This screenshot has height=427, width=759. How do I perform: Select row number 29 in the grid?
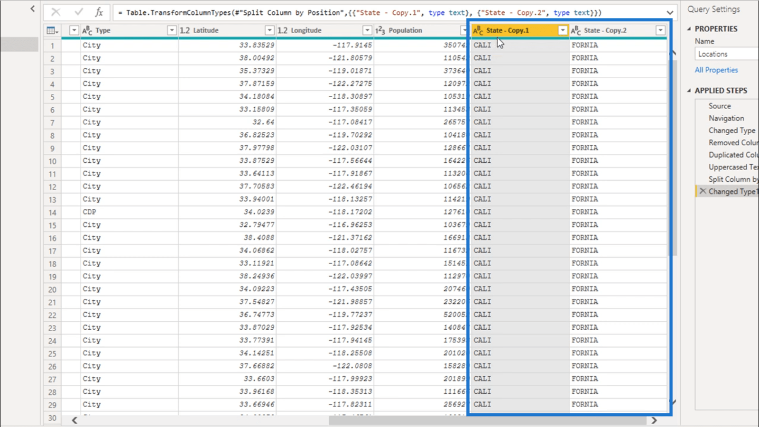coord(52,405)
